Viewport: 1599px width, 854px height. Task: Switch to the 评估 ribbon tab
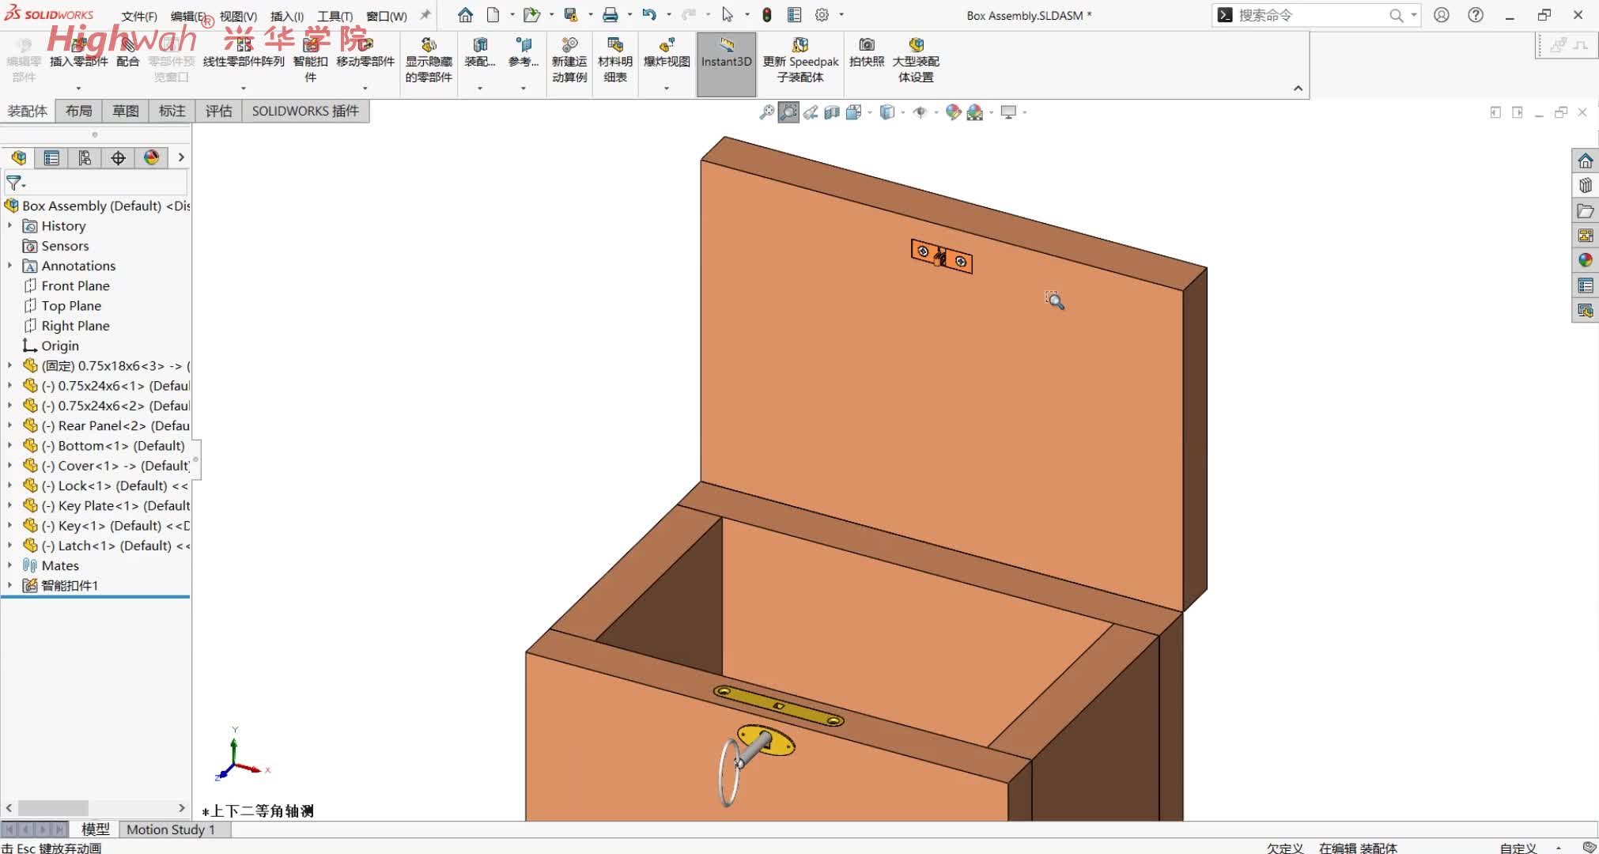218,111
